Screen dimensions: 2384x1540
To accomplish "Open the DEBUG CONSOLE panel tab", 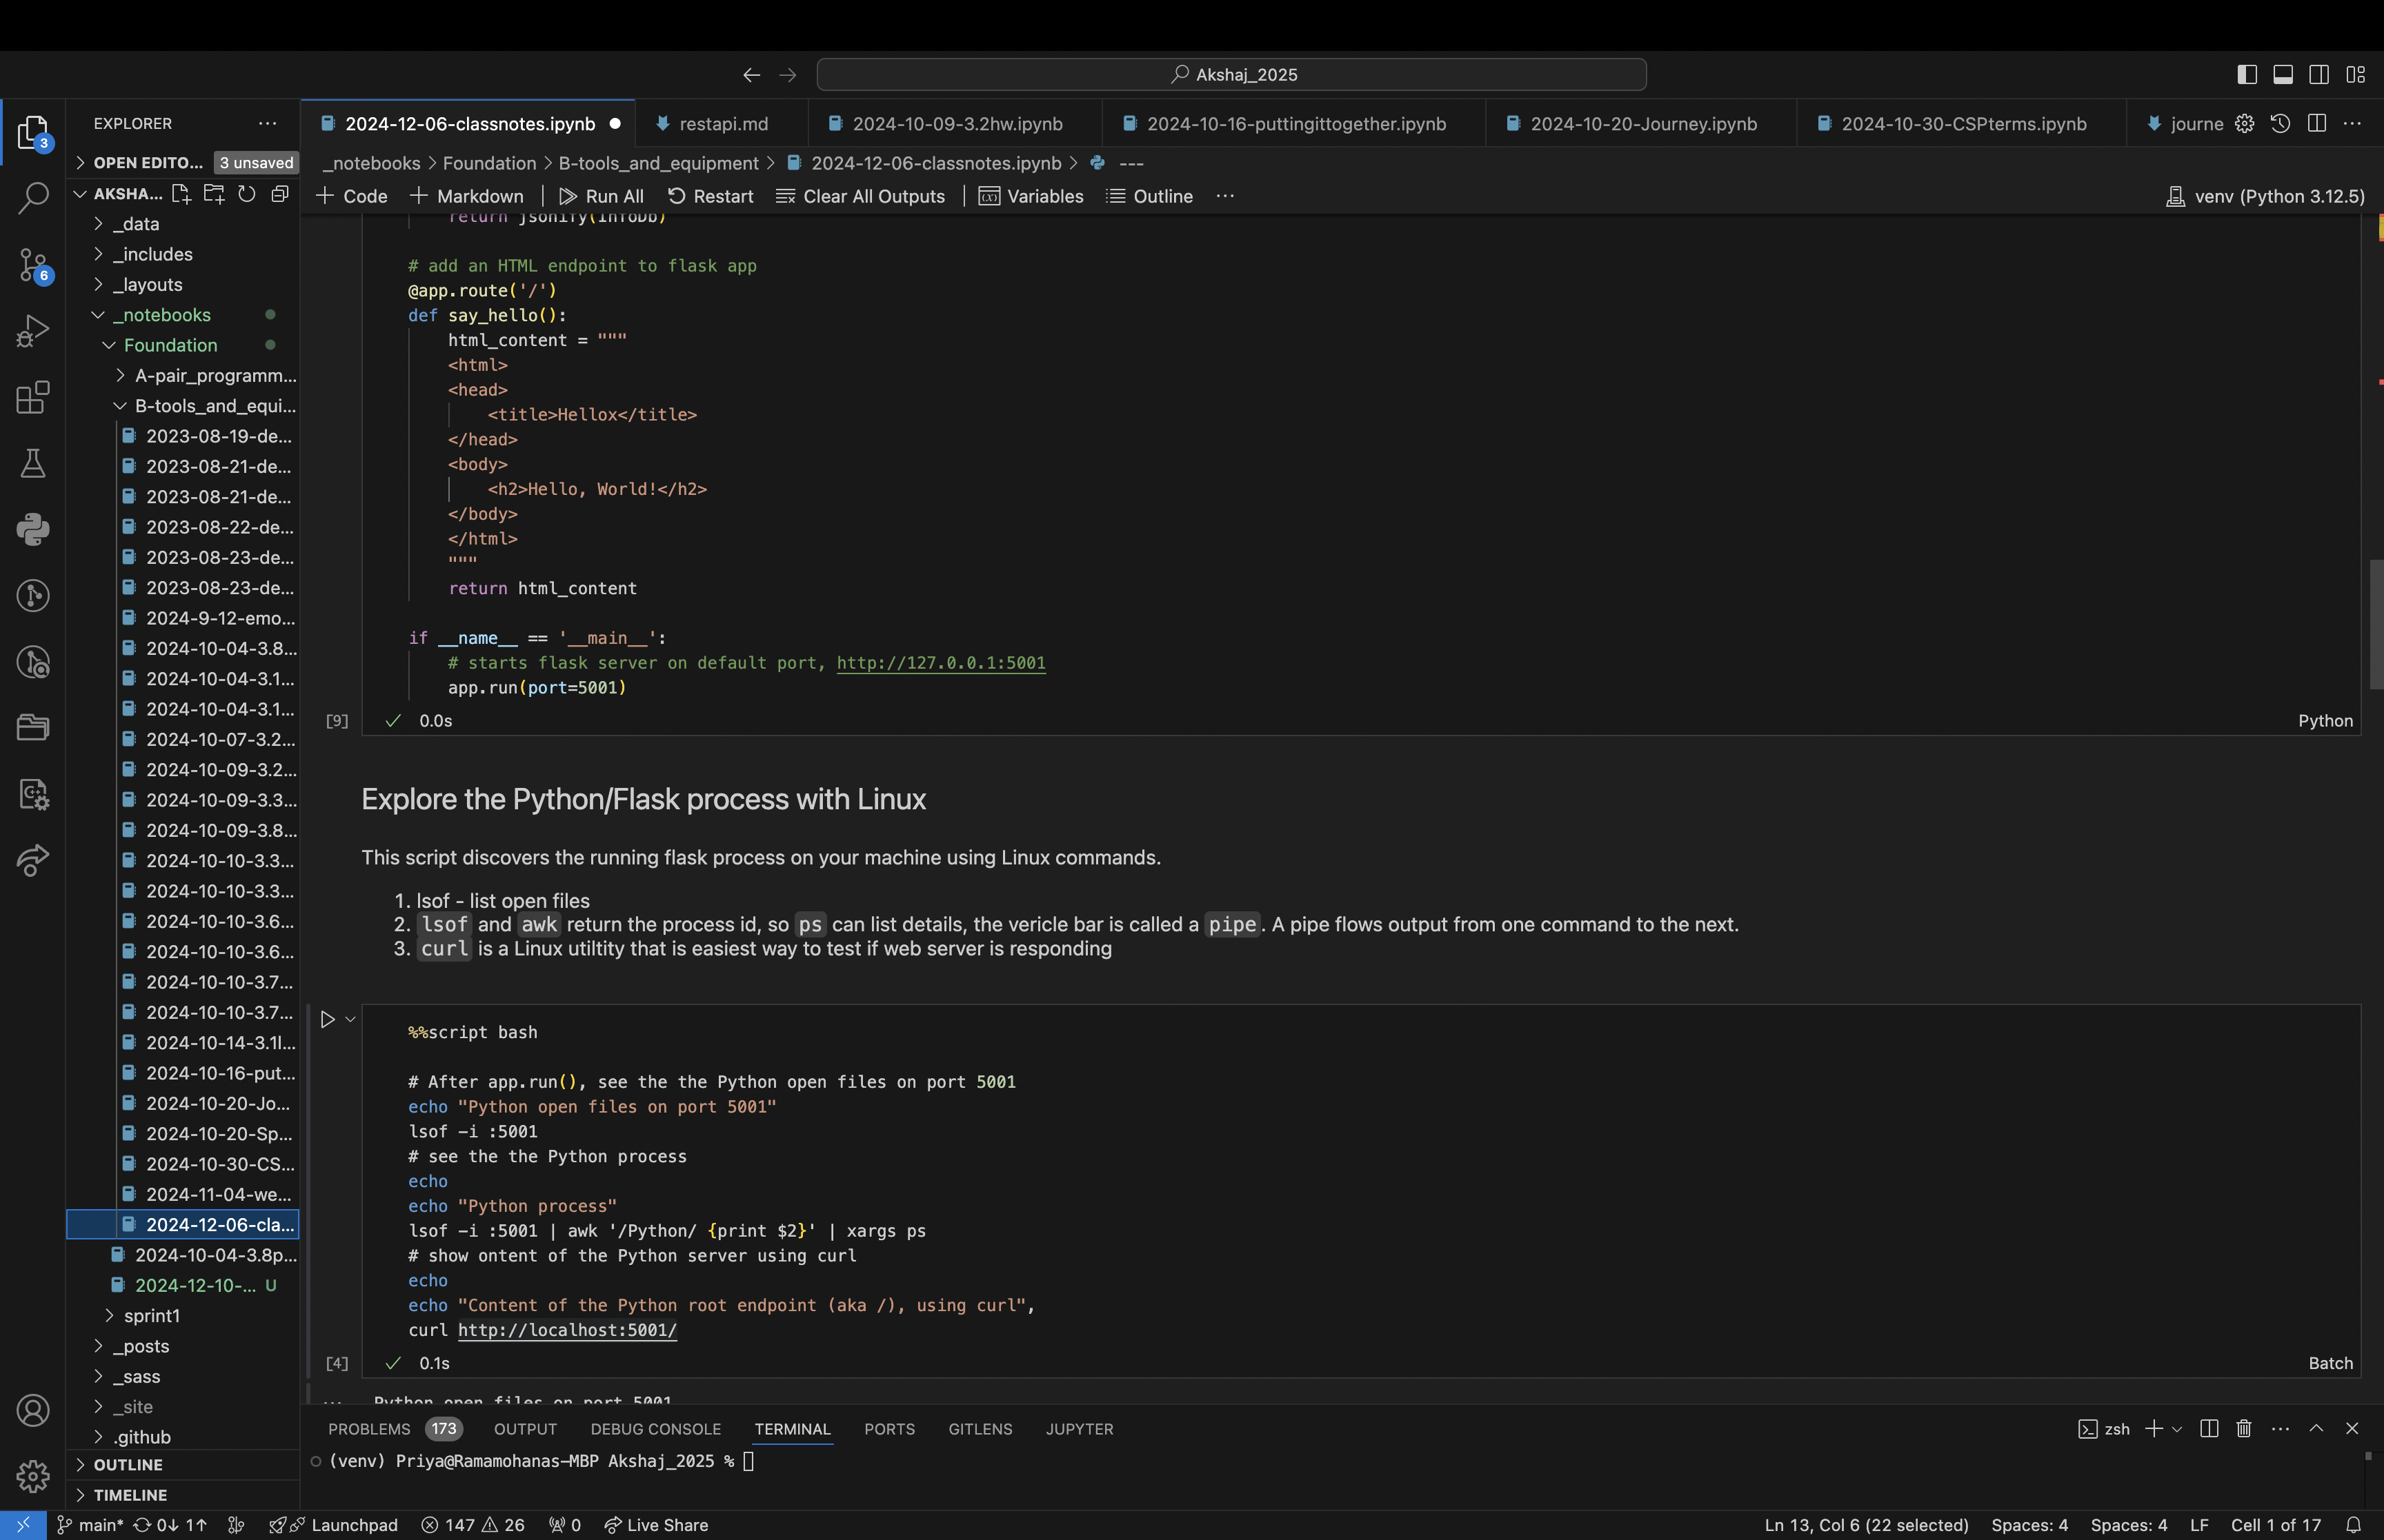I will [x=655, y=1428].
